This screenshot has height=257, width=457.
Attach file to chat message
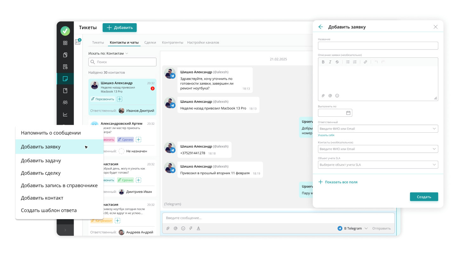(168, 228)
